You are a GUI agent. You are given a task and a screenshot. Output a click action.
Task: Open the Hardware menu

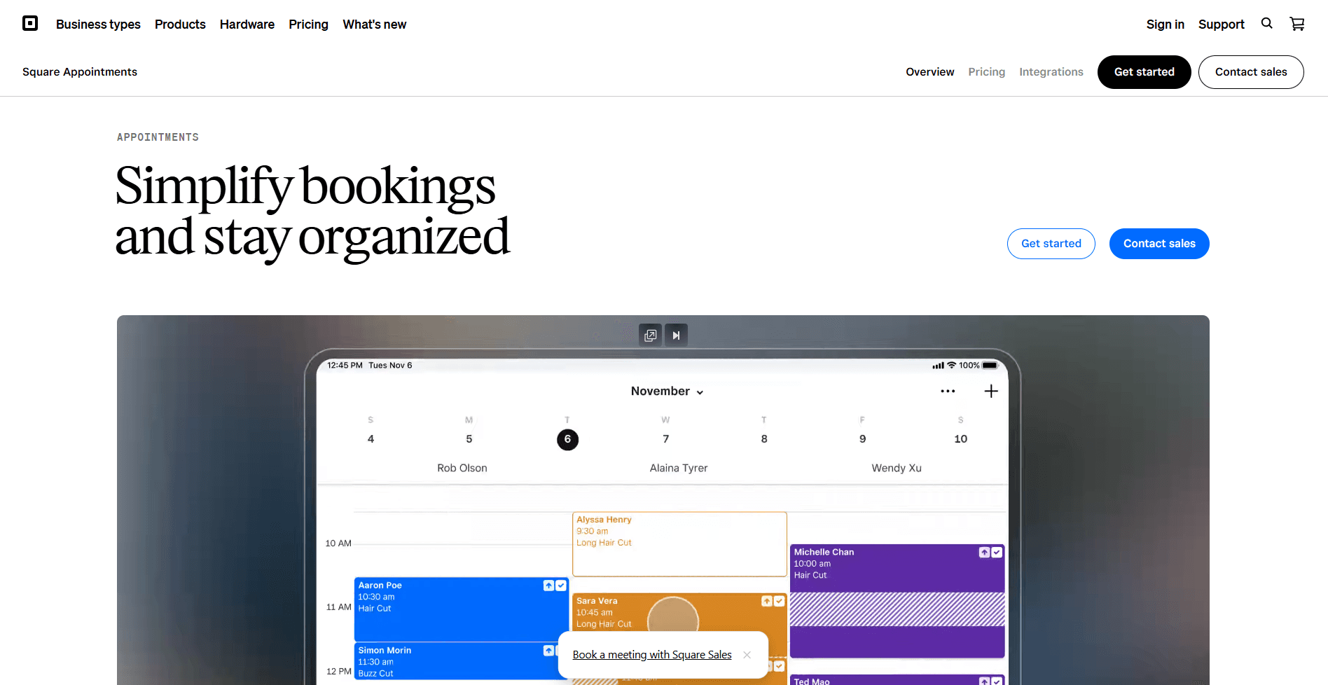[247, 25]
